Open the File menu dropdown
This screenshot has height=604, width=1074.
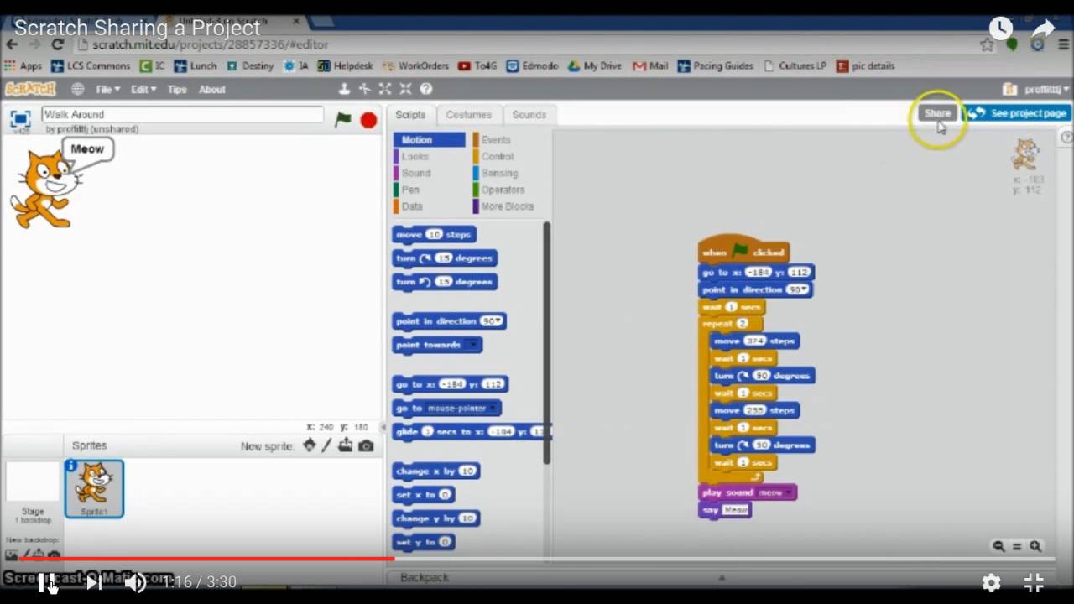coord(107,89)
